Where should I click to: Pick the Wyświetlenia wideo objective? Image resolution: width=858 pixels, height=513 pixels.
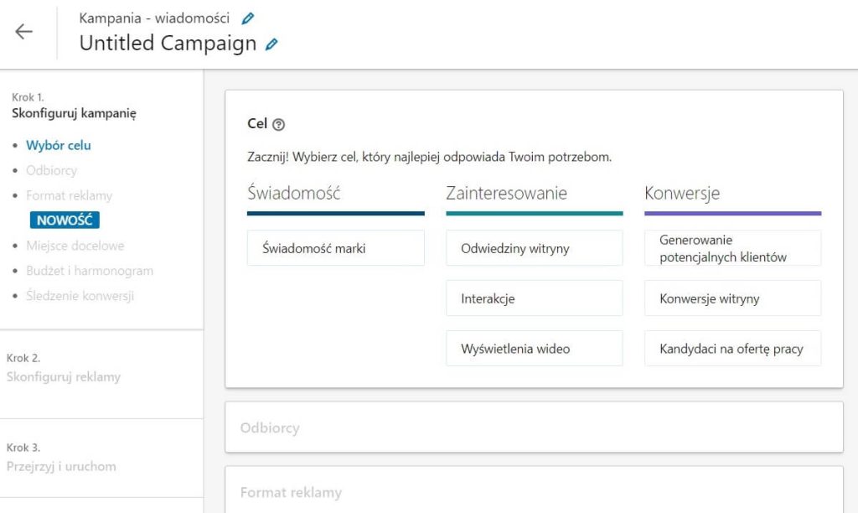pyautogui.click(x=534, y=349)
